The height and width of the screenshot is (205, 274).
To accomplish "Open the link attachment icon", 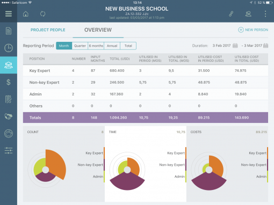I will coord(231,14).
